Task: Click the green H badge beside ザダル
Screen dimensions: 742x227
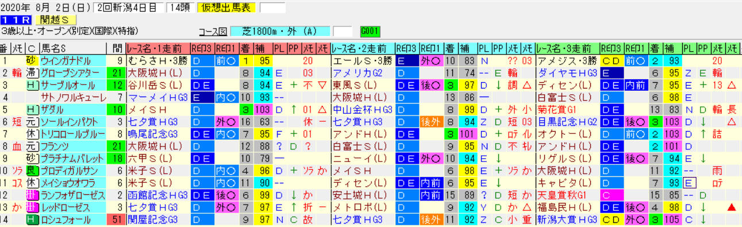Action: click(33, 109)
